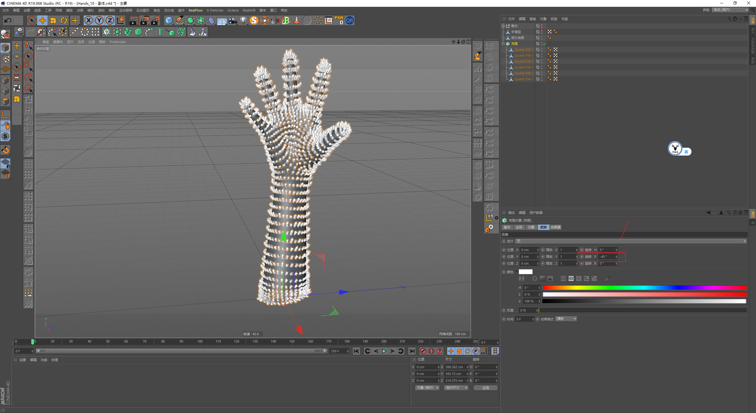
Task: Click the MoText green T icon
Action: click(x=160, y=32)
